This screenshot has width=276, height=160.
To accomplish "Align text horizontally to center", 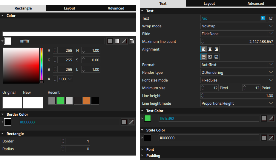I will pyautogui.click(x=210, y=49).
